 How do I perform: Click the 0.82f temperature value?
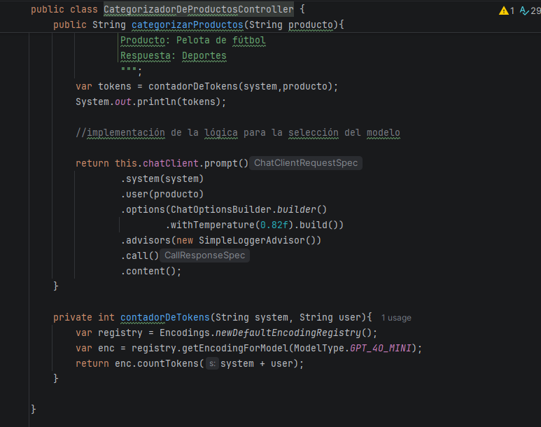(274, 225)
